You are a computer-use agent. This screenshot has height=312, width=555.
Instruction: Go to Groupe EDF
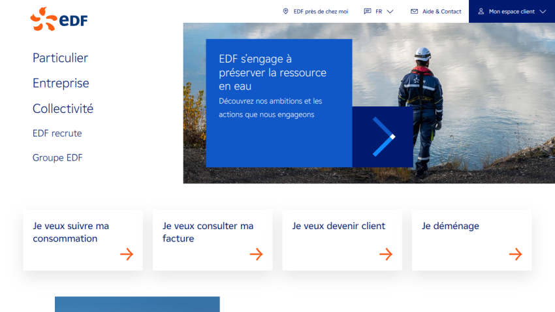[x=57, y=158]
